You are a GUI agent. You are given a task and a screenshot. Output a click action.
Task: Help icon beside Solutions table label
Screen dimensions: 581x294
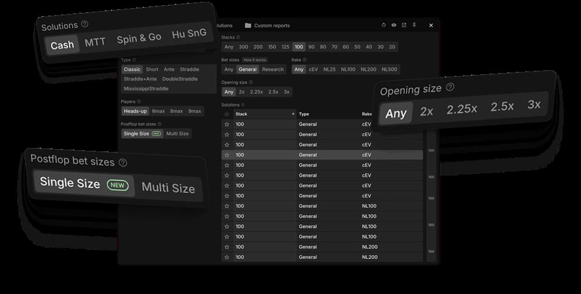[x=243, y=105]
